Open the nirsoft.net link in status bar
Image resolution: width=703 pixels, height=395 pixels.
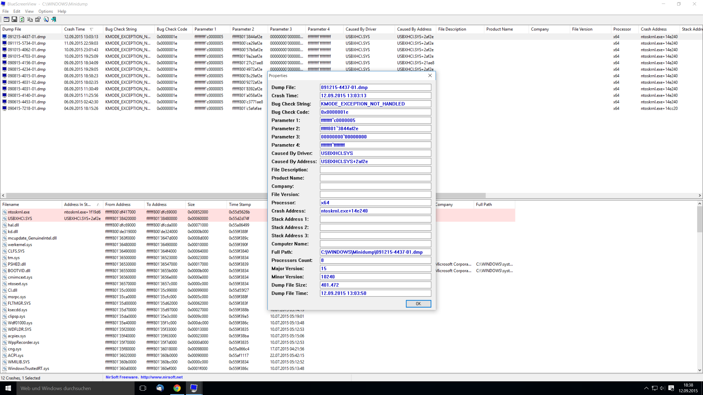161,377
